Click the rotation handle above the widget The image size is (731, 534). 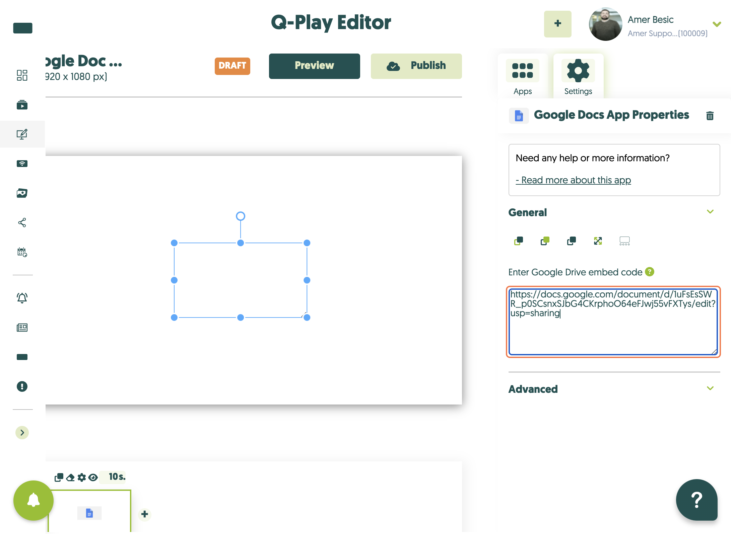click(x=241, y=216)
